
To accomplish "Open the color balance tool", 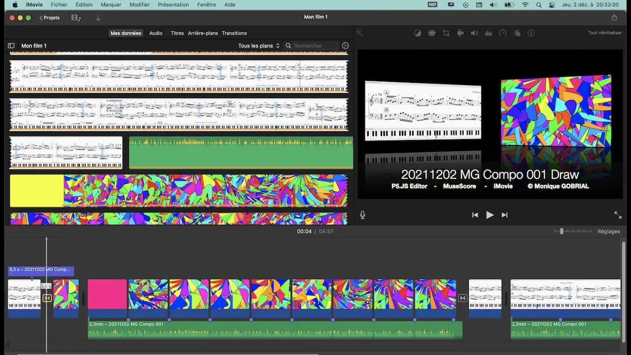I will (x=418, y=33).
